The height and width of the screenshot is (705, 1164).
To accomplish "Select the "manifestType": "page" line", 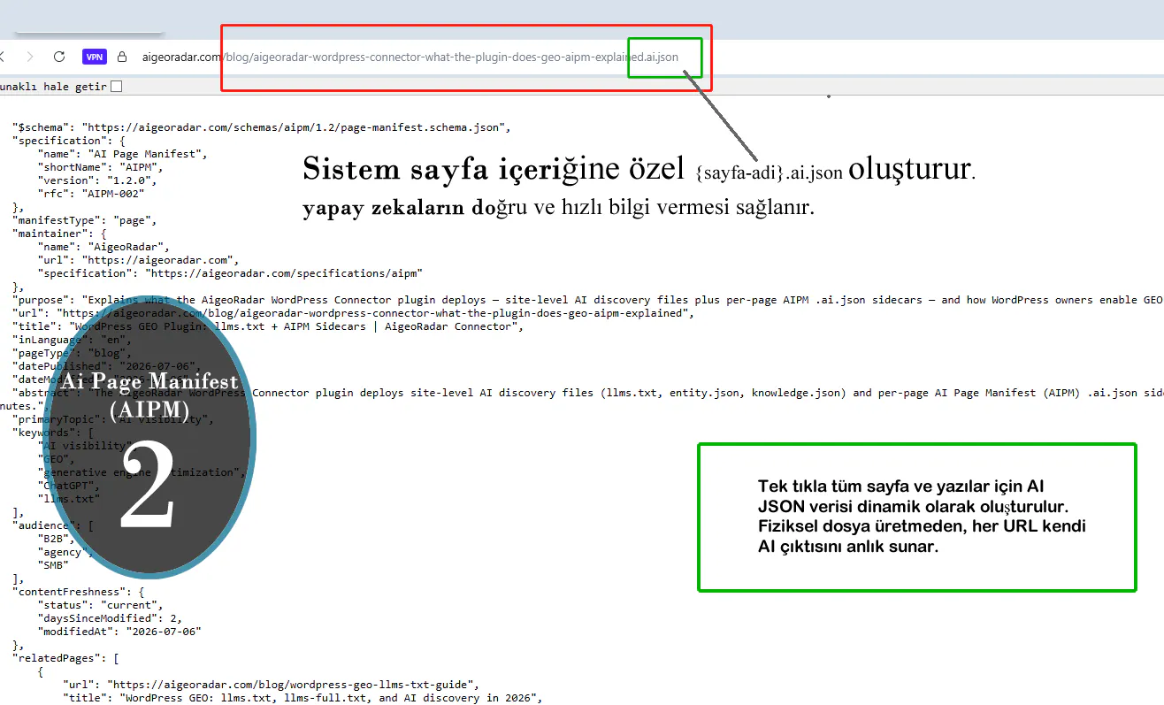I will [x=85, y=220].
